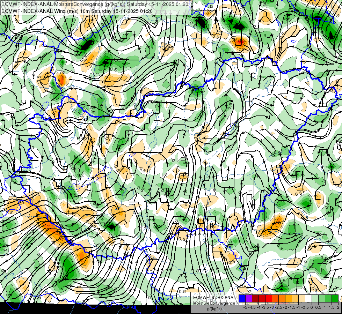Select legend swatch between -4 and -3.5
Image resolution: width=342 pixels, height=314 pixels.
262,298
